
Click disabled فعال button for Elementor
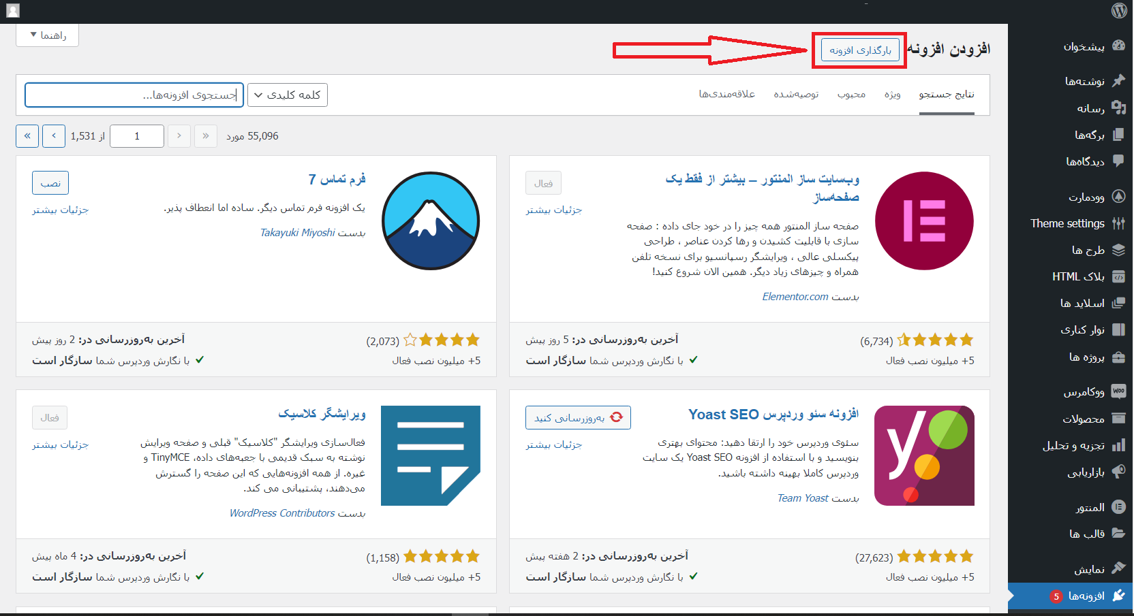543,183
